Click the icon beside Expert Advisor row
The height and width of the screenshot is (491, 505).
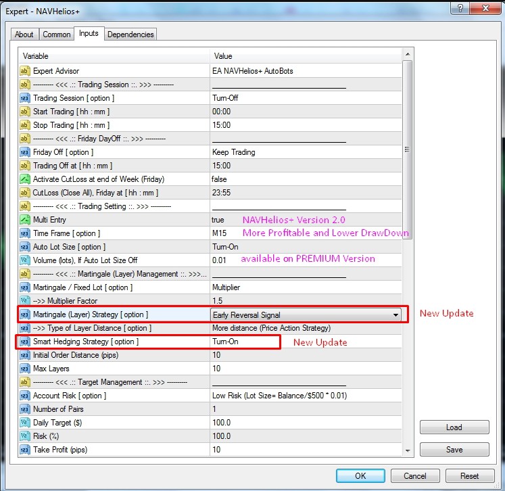25,71
